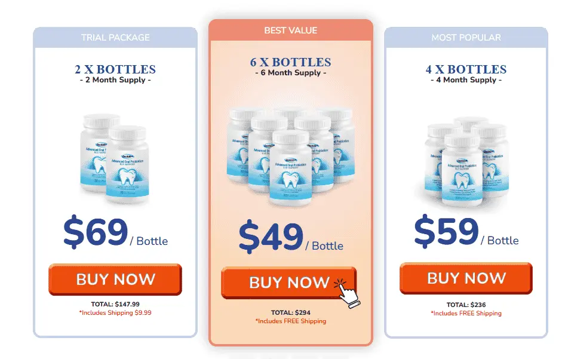Screen dimensions: 562x359
Task: Click the $69 per bottle price
Action: (x=115, y=232)
